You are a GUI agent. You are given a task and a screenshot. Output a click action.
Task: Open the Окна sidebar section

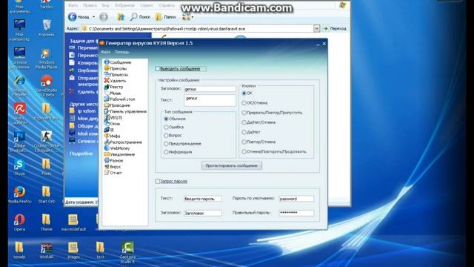coord(112,124)
